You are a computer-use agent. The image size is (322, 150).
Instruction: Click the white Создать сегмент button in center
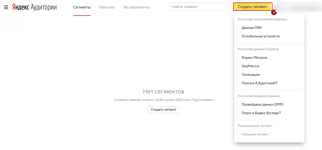(164, 110)
